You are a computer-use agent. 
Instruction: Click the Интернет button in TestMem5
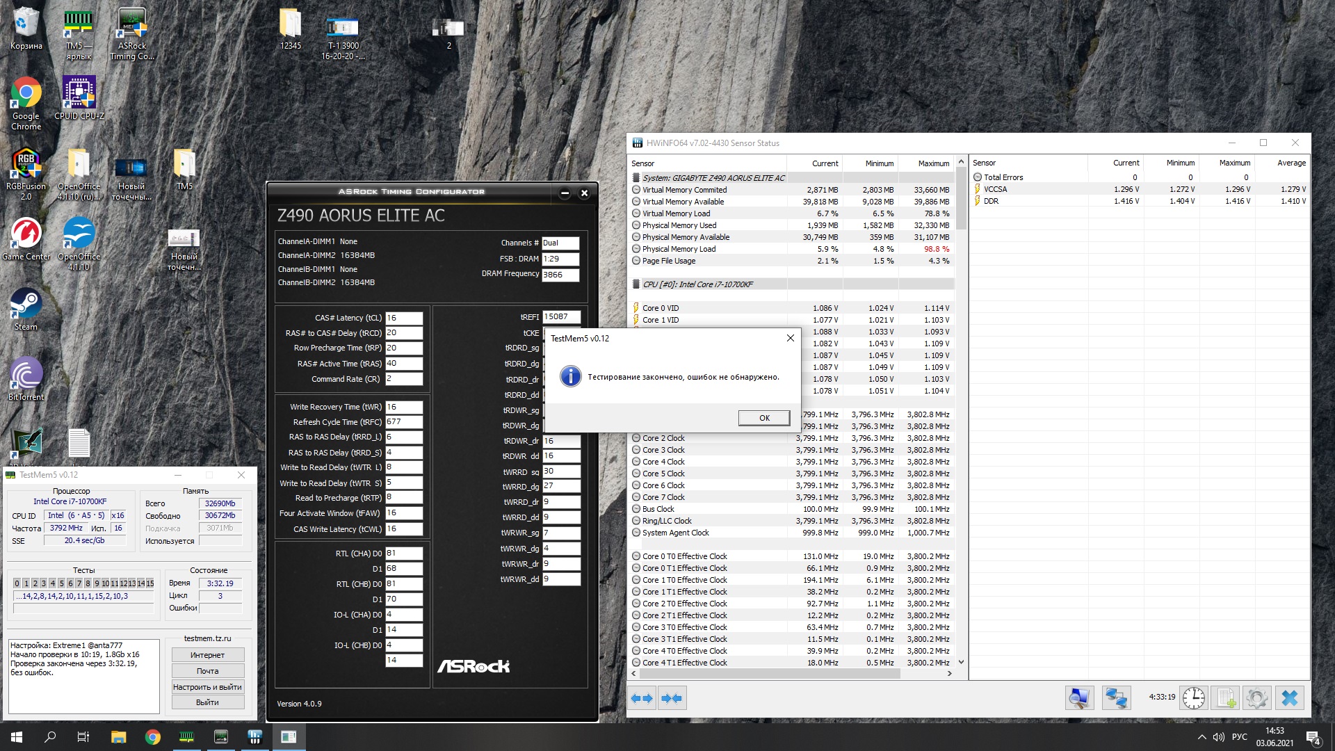point(207,655)
